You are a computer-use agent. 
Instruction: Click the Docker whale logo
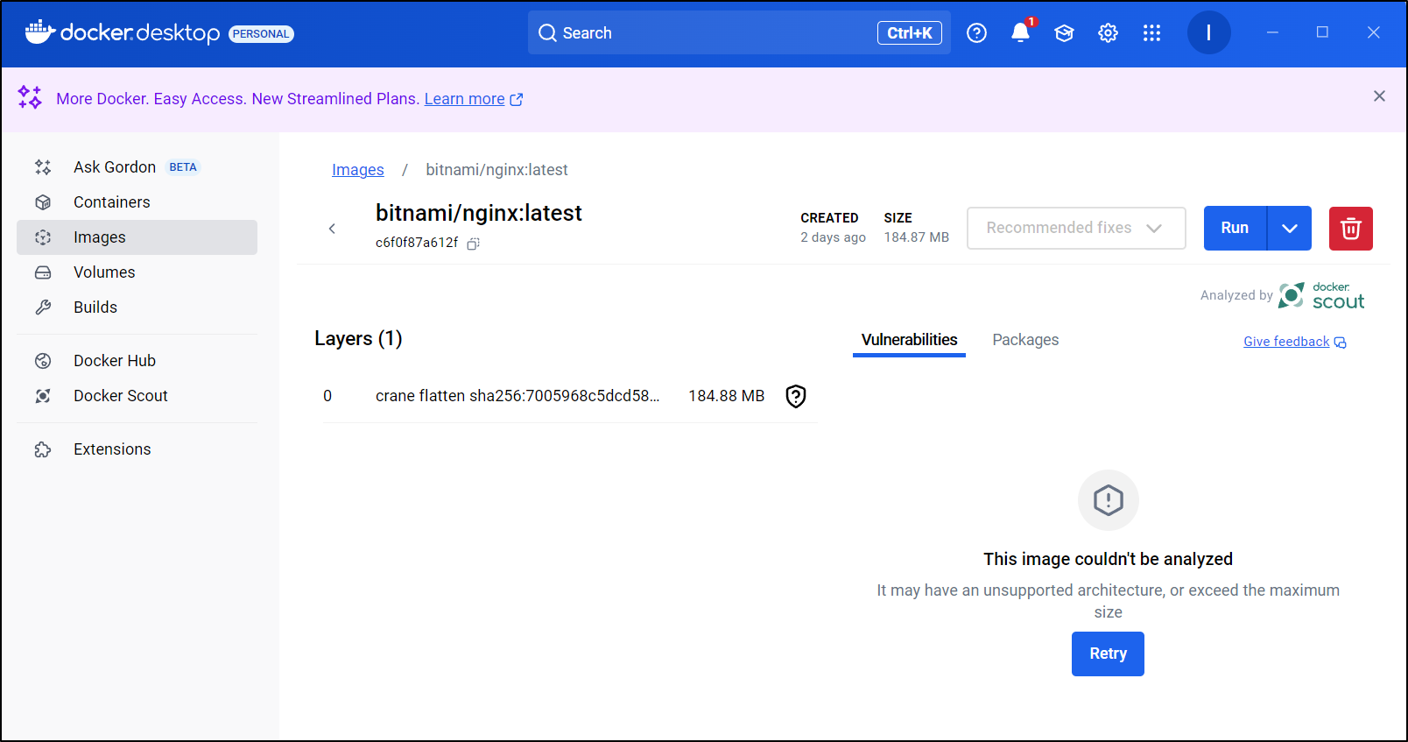coord(39,32)
